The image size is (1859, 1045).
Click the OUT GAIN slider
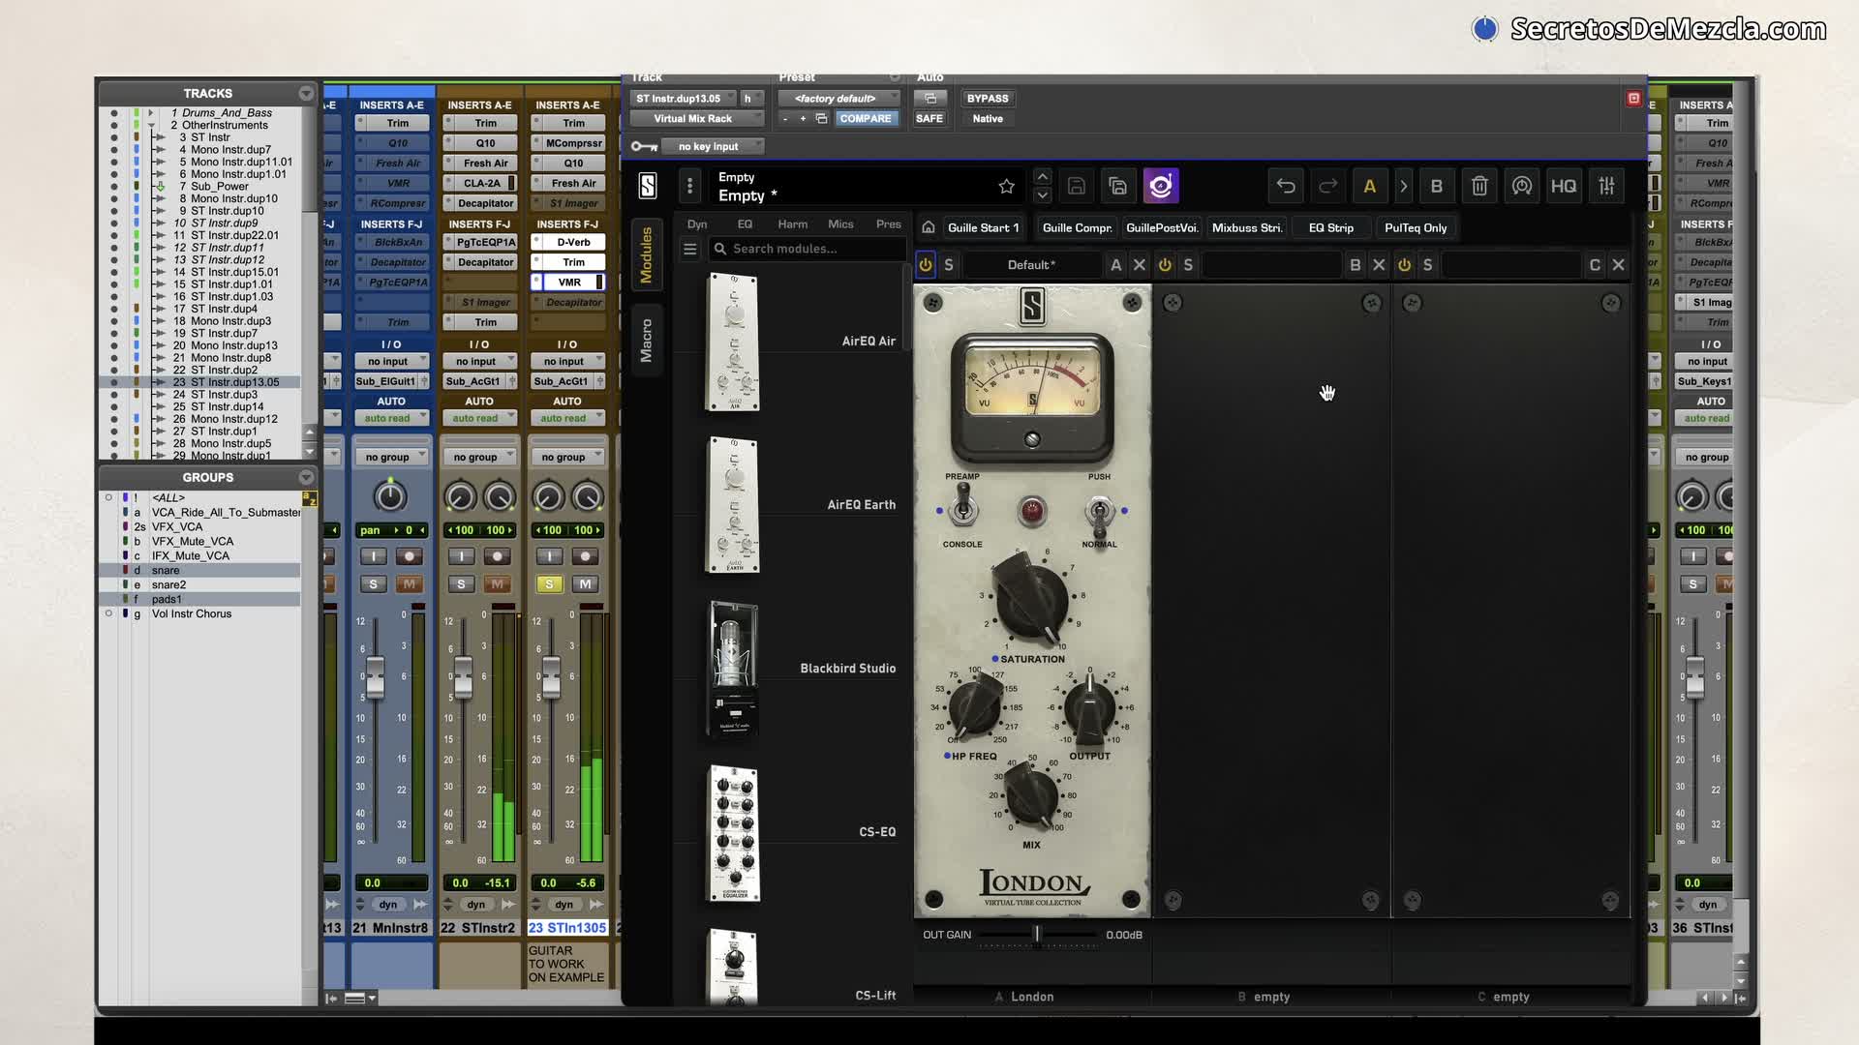tap(1038, 935)
